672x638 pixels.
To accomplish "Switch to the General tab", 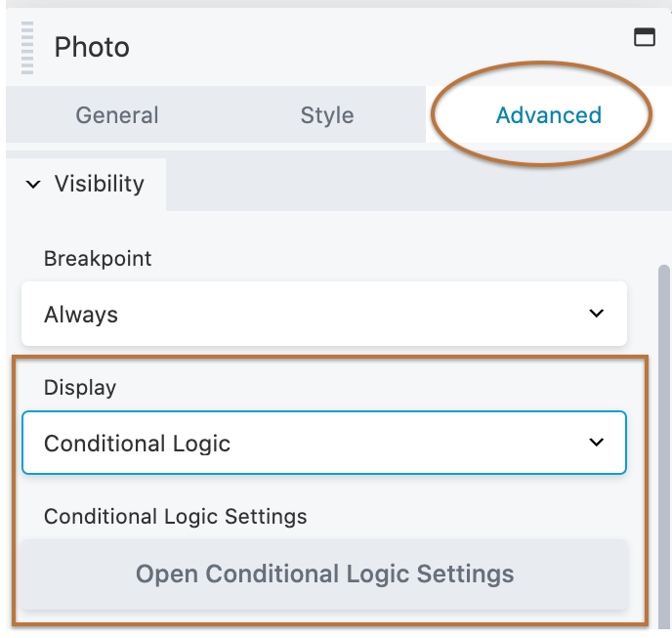I will 117,115.
